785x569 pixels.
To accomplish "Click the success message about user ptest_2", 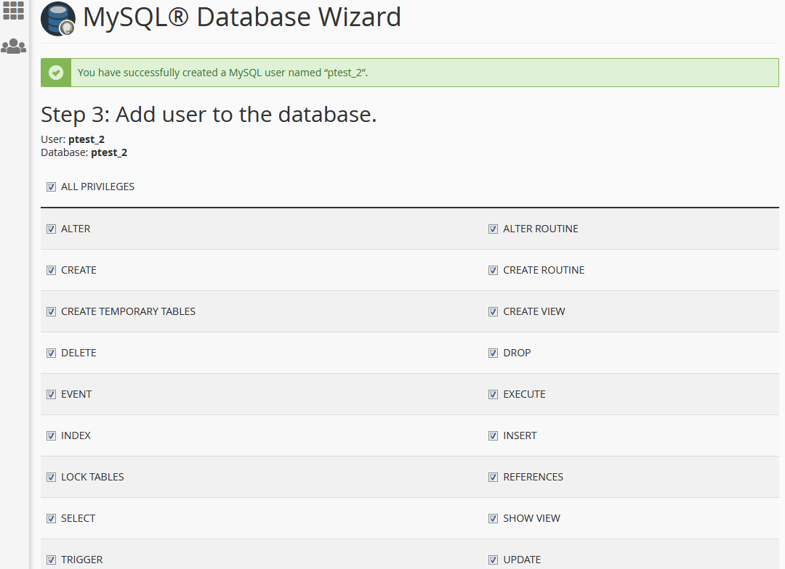I will point(223,73).
